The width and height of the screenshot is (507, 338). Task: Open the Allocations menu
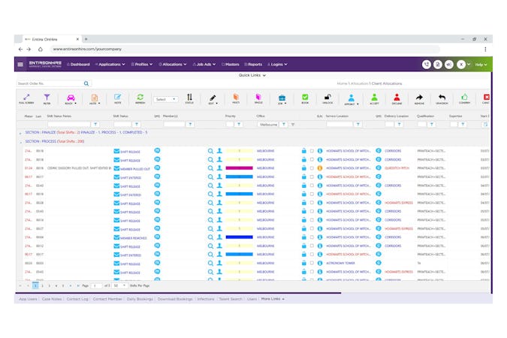tap(173, 65)
